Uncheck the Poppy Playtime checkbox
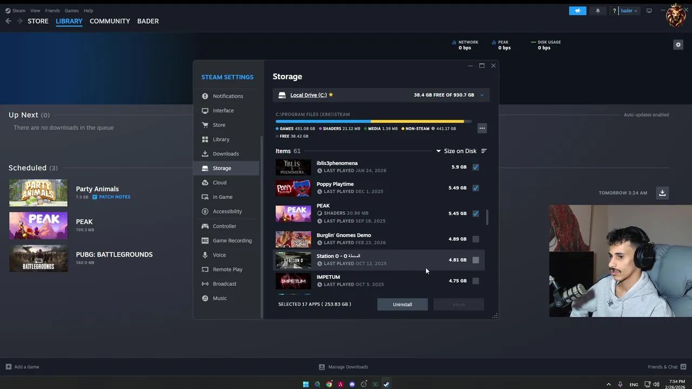 tap(476, 188)
